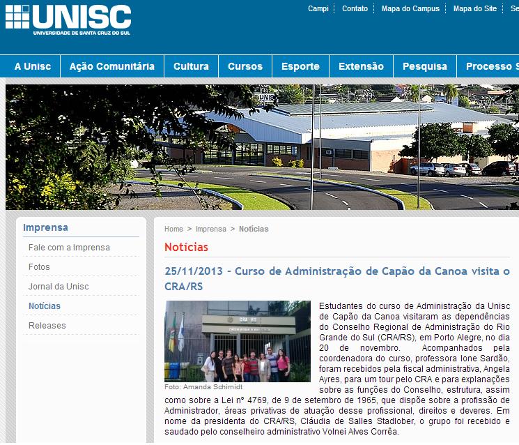The width and height of the screenshot is (519, 445).
Task: Open the Cultura menu
Action: pyautogui.click(x=191, y=66)
